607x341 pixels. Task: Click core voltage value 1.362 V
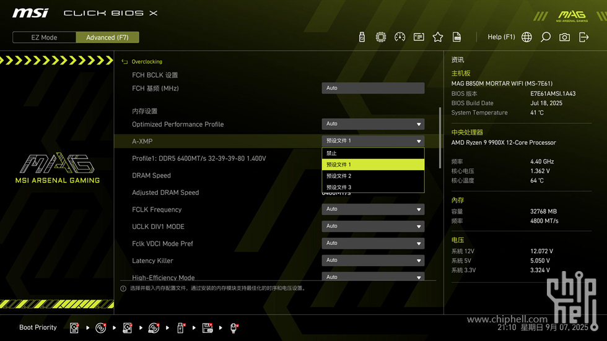tap(540, 171)
